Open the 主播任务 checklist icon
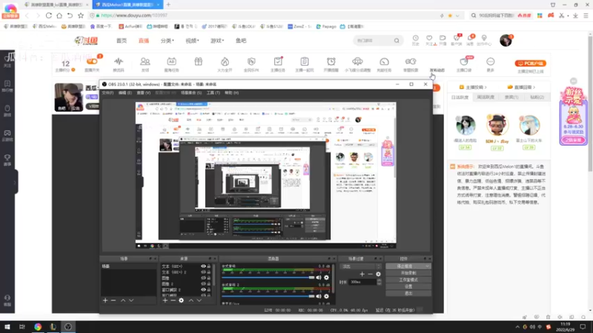593x333 pixels. [x=278, y=61]
